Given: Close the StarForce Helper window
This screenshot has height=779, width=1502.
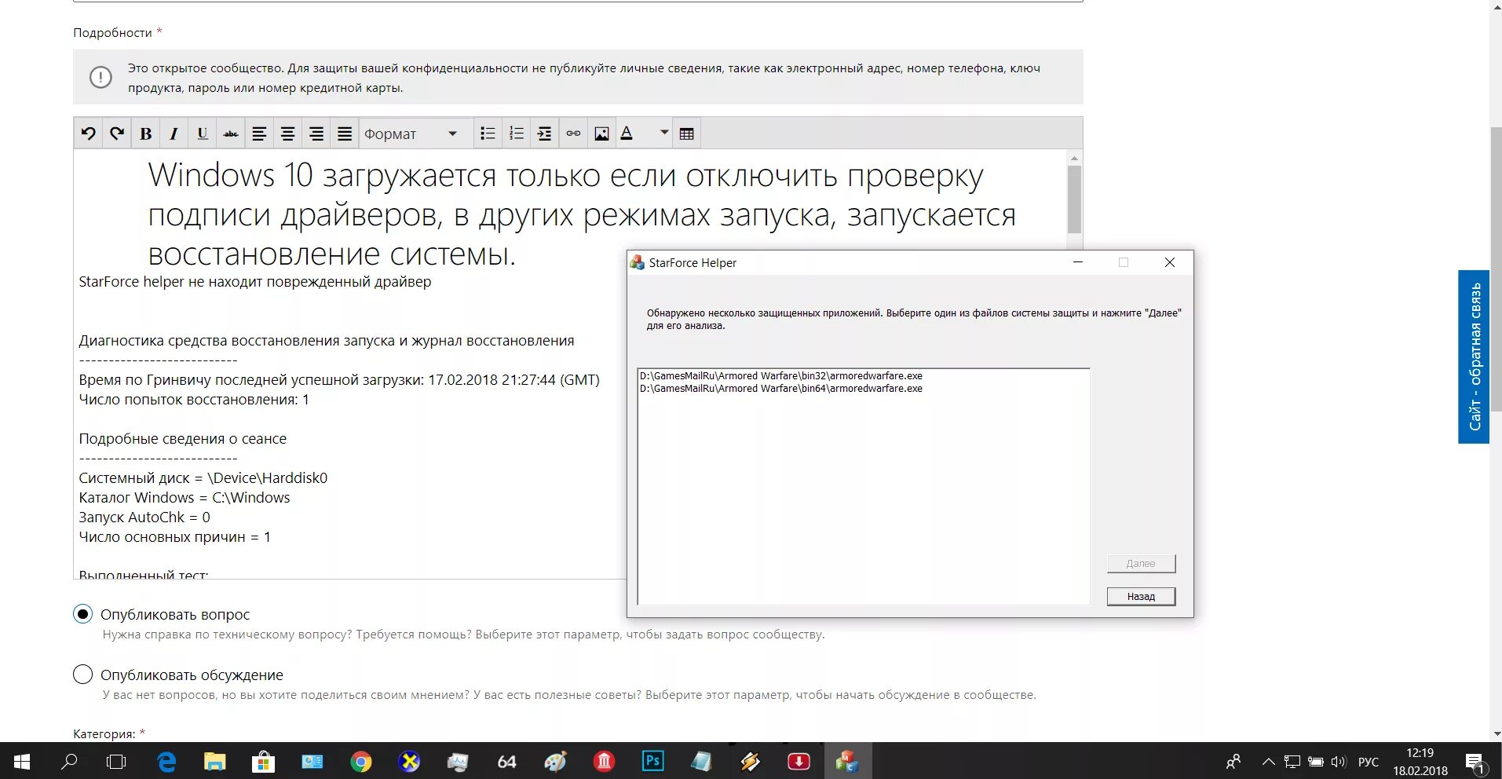Looking at the screenshot, I should [1170, 262].
